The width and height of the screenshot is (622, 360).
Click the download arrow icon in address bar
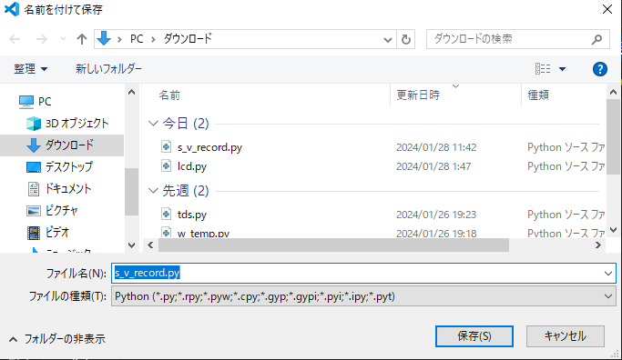pos(104,39)
